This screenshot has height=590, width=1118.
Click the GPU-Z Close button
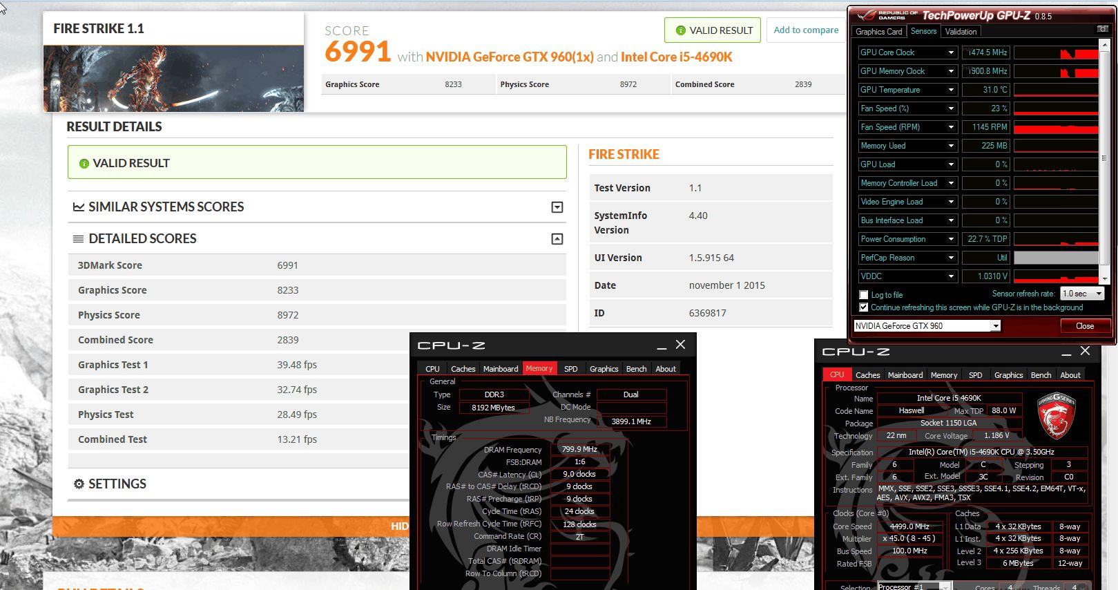[x=1085, y=326]
